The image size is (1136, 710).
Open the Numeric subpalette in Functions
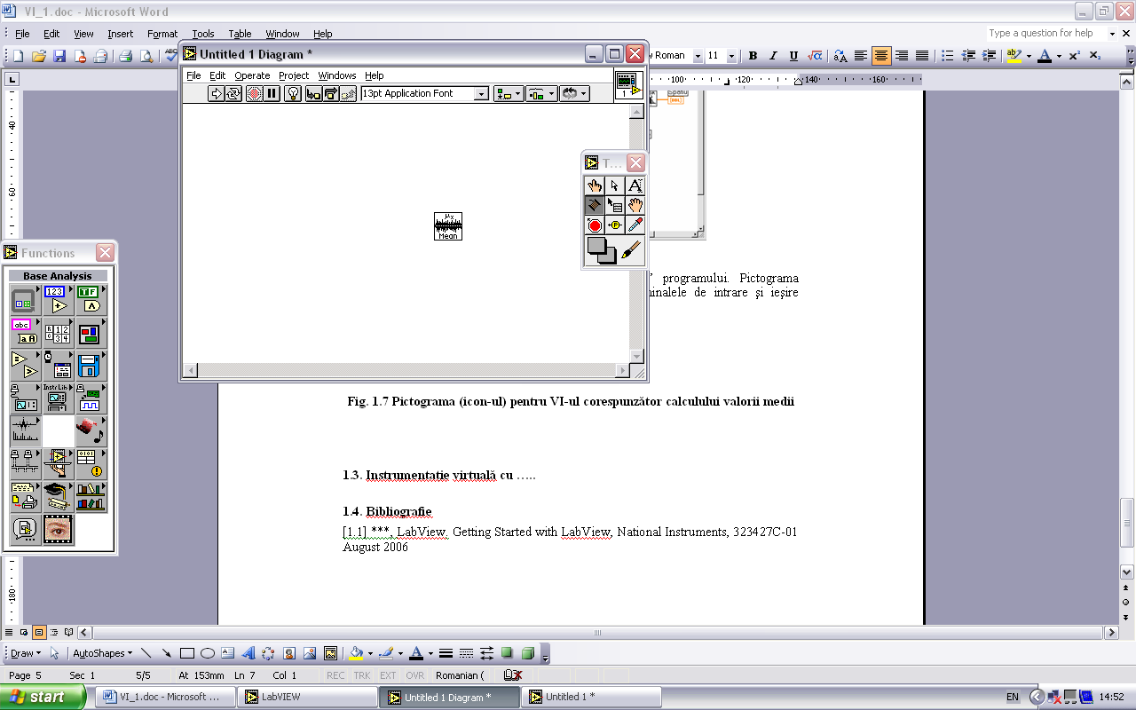point(58,300)
